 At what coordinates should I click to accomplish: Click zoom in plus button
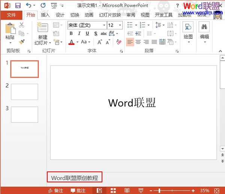tap(193, 191)
